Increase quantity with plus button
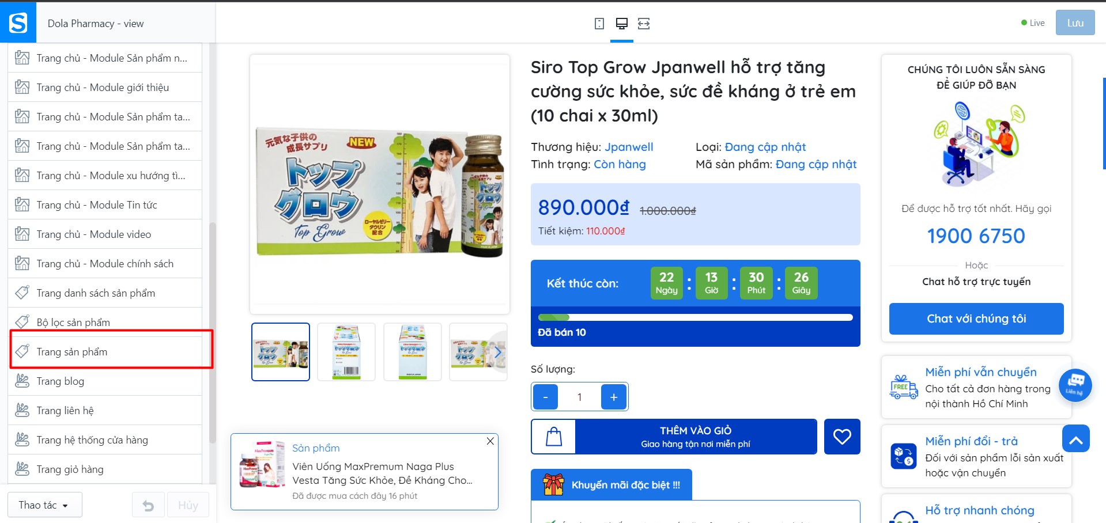Image resolution: width=1106 pixels, height=523 pixels. pyautogui.click(x=613, y=397)
